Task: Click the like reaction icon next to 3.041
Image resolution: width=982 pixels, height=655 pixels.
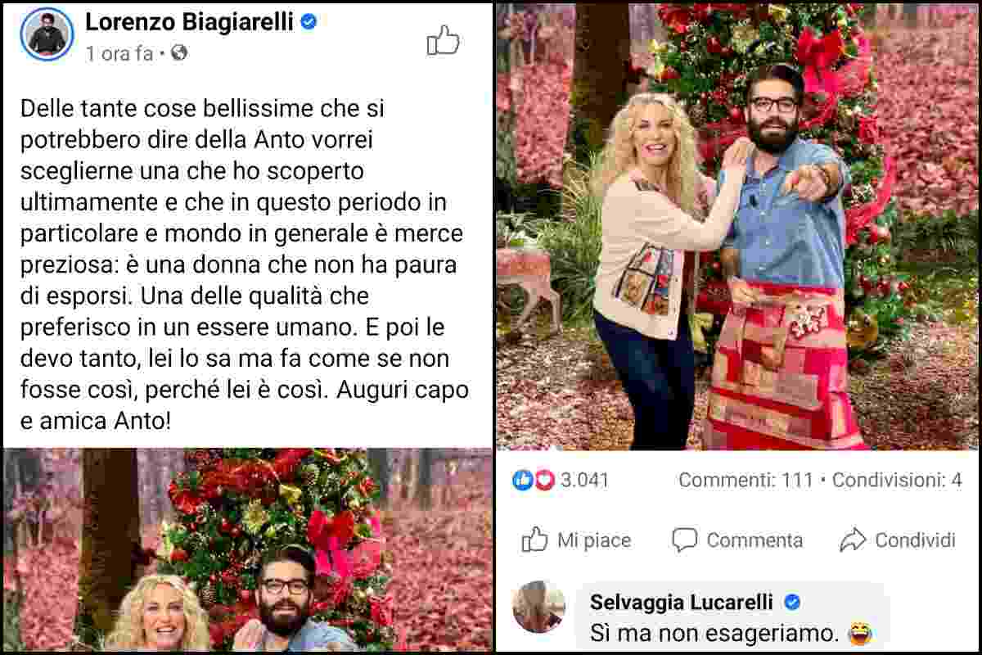Action: [x=522, y=480]
